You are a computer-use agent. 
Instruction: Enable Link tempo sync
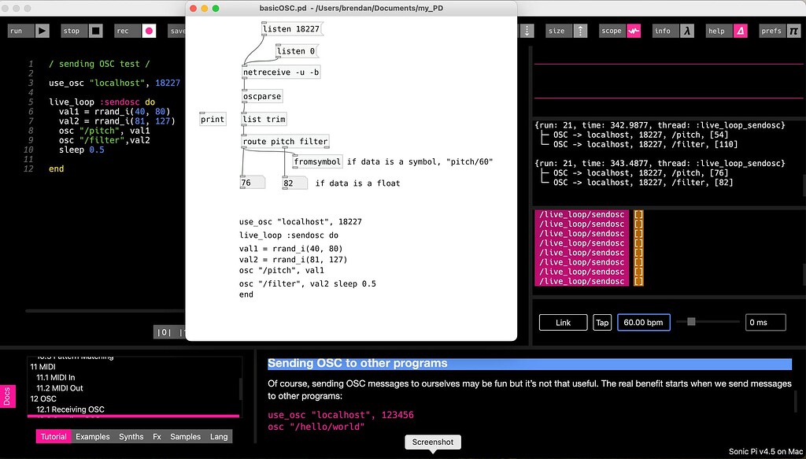562,322
